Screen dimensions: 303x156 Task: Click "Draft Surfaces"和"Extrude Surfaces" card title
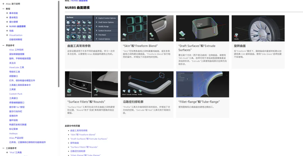(x=197, y=48)
